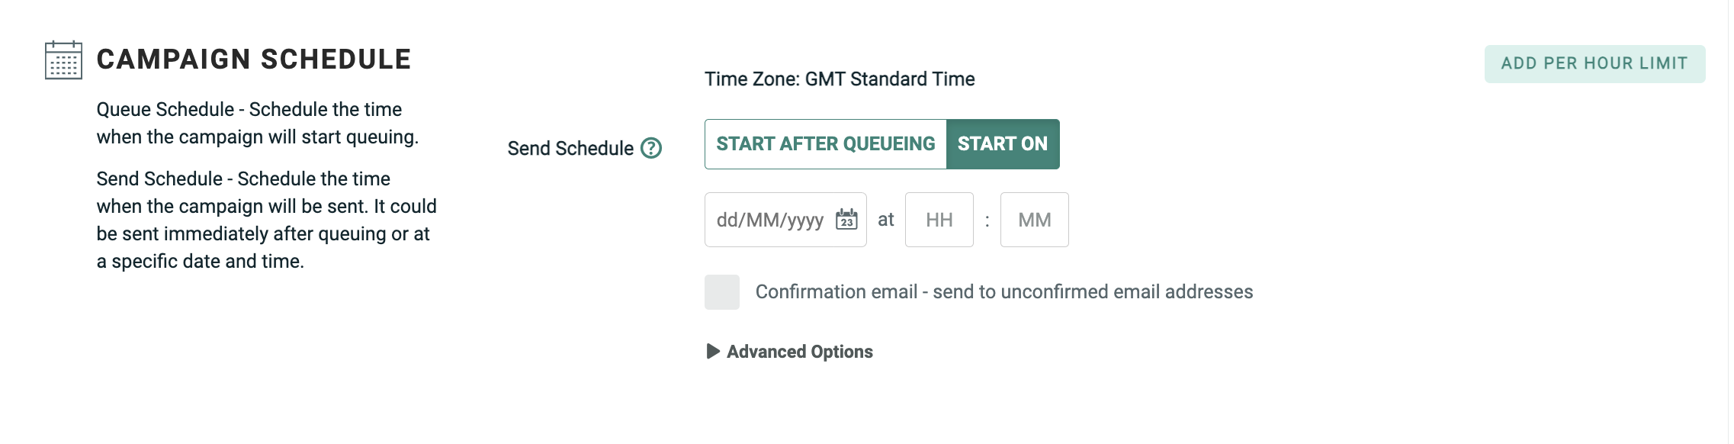1734x444 pixels.
Task: Click the 'at' text between date and time
Action: coord(885,220)
